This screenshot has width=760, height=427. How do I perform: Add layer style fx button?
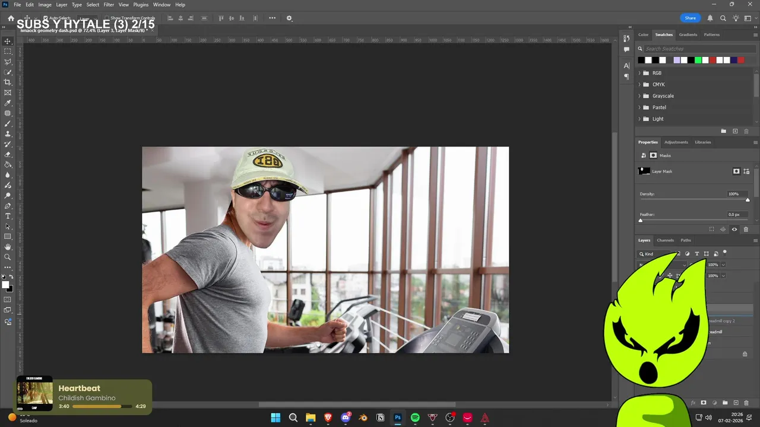(693, 403)
